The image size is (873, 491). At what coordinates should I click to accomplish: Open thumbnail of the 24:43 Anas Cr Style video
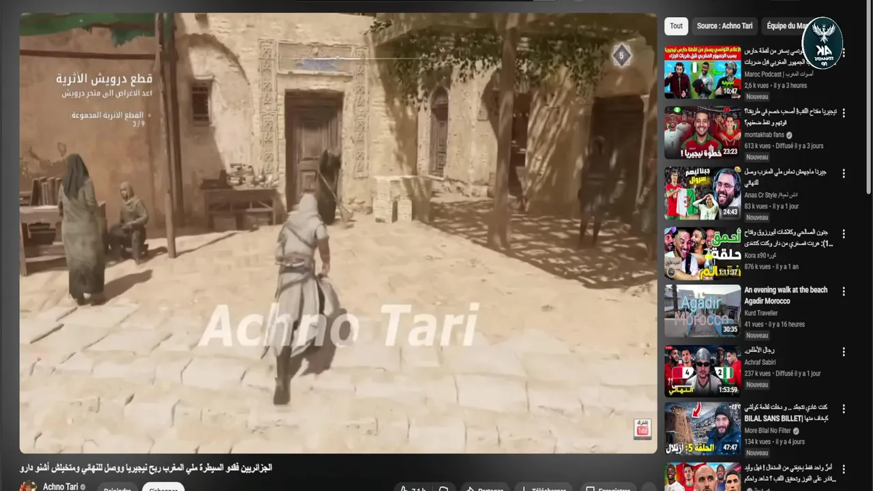pos(702,193)
